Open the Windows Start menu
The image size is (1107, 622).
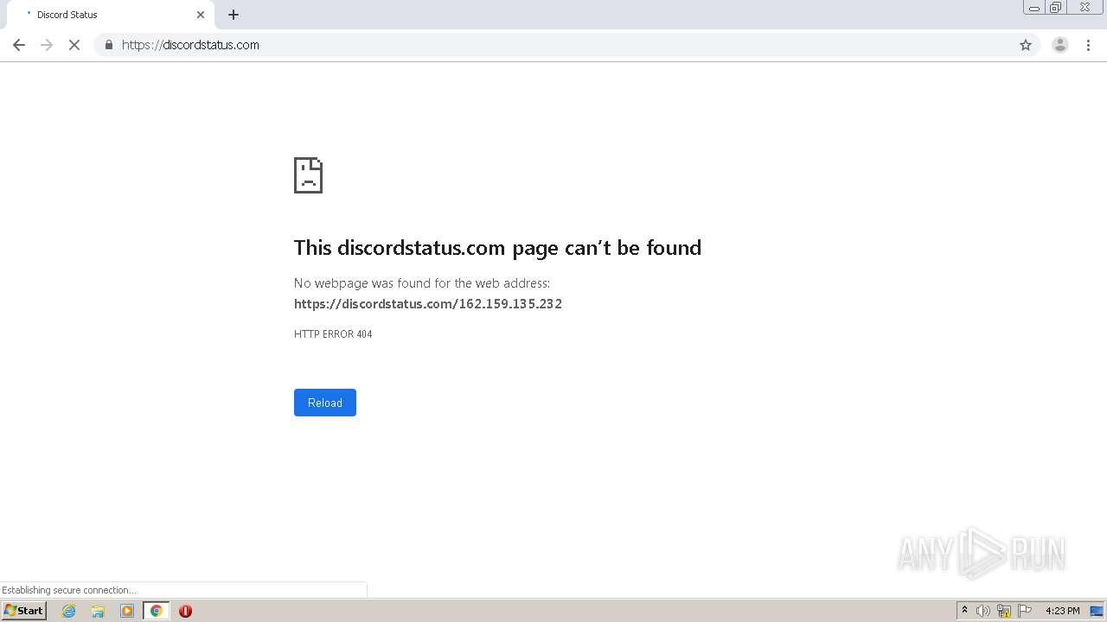coord(24,611)
